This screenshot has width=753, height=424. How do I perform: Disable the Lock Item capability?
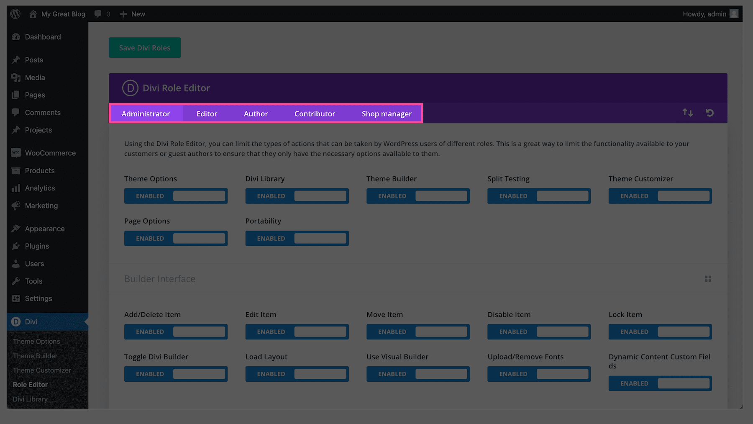click(660, 331)
